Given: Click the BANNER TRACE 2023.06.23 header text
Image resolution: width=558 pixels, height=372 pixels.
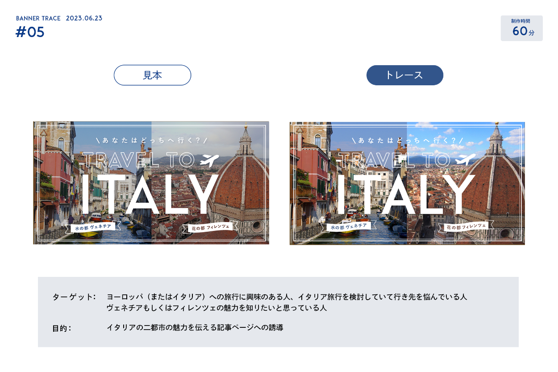Looking at the screenshot, I should click(x=59, y=18).
